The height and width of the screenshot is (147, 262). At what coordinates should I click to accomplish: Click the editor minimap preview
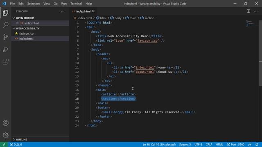[250, 24]
